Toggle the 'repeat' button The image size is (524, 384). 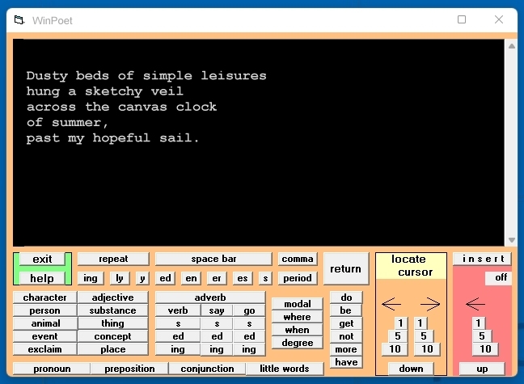[x=113, y=260]
